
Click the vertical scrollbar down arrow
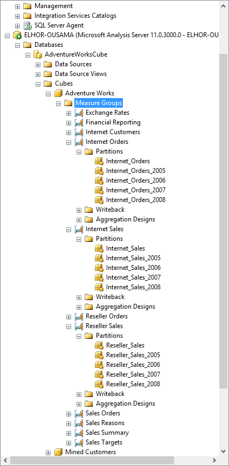click(224, 451)
